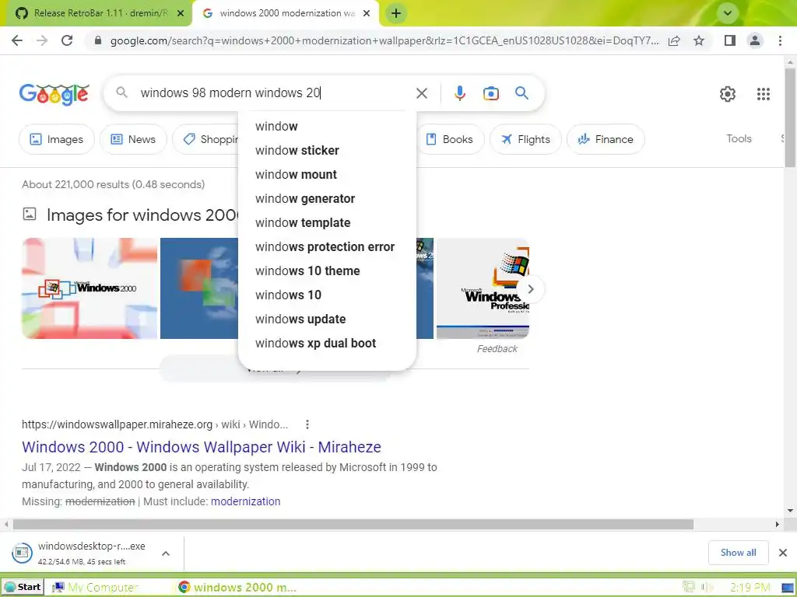Open the tab search dropdown
The height and width of the screenshot is (597, 797).
[728, 13]
